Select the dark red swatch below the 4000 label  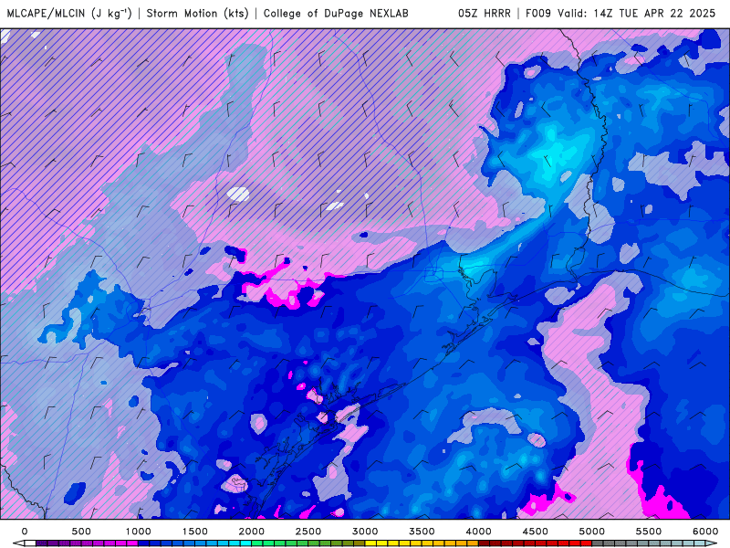tap(485, 543)
